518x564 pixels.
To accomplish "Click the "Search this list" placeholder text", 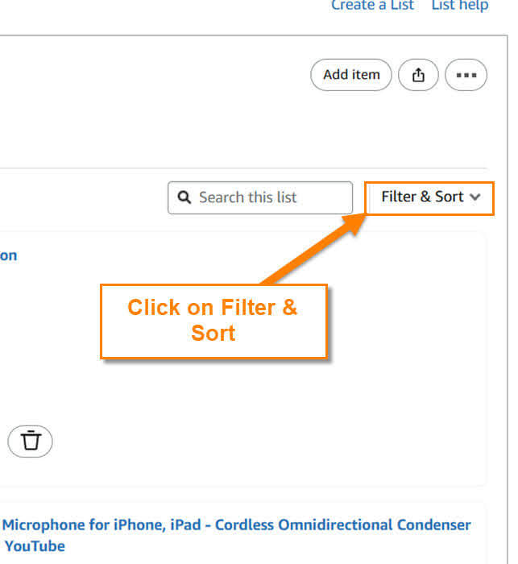I will 248,197.
